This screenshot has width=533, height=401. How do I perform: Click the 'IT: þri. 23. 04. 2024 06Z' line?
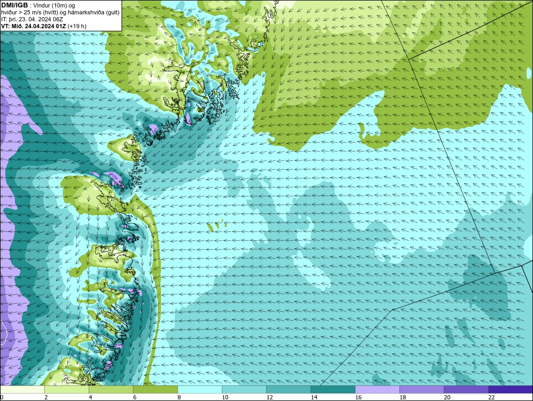coord(32,19)
